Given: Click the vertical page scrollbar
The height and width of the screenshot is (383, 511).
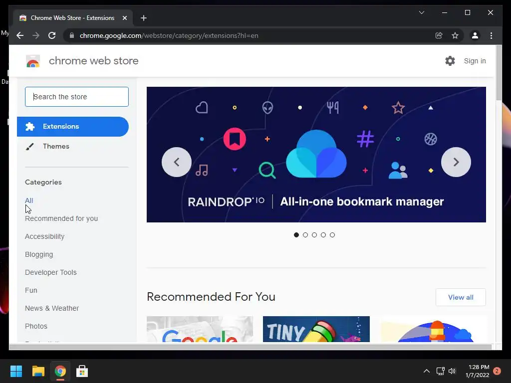Looking at the screenshot, I should pyautogui.click(x=499, y=73).
